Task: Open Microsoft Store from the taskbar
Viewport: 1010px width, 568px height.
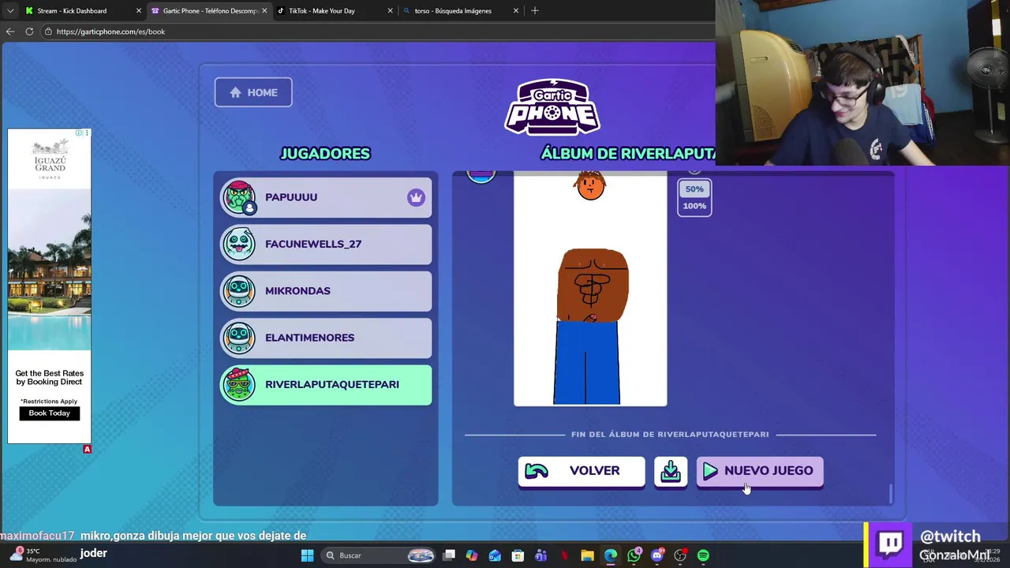Action: click(x=518, y=555)
